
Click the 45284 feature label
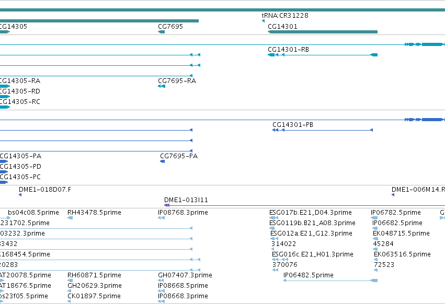tap(383, 244)
